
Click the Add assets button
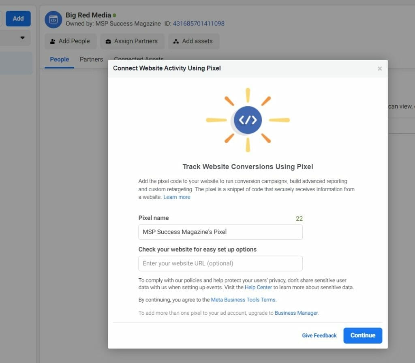pyautogui.click(x=193, y=41)
